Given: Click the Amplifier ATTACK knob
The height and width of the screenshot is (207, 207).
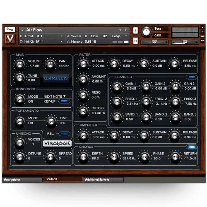Looking at the screenshot, I should tap(83, 135).
